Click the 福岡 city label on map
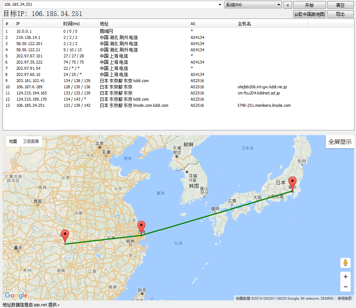356x308 pixels. tap(215, 208)
